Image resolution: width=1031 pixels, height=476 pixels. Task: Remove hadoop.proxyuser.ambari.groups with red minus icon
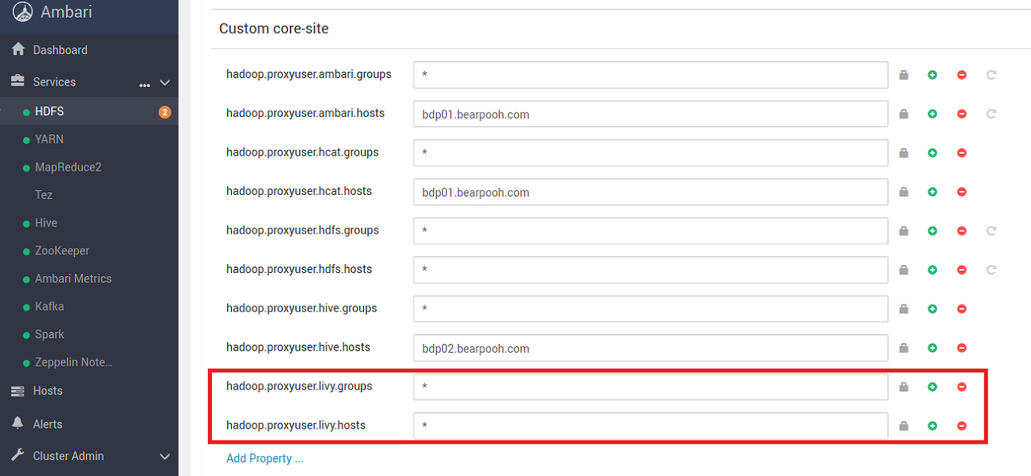(x=962, y=75)
